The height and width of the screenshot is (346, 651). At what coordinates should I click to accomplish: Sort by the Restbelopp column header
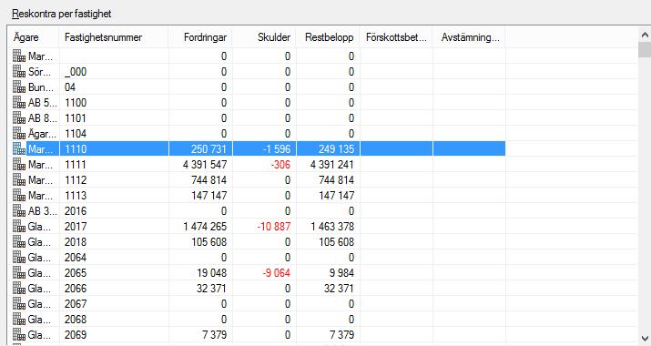pyautogui.click(x=328, y=37)
